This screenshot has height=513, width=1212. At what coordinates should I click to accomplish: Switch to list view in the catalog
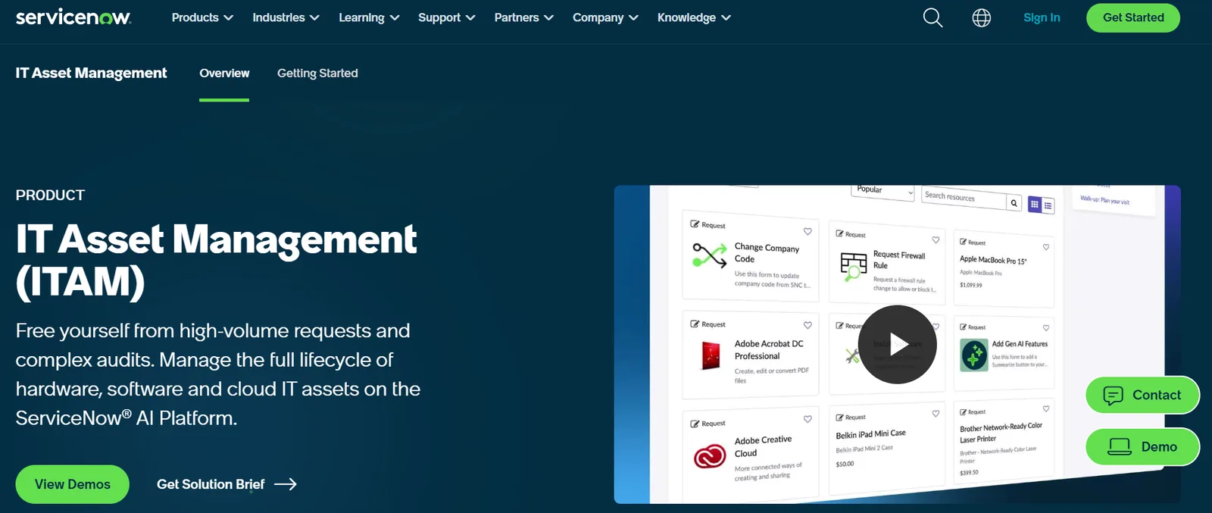[x=1048, y=205]
